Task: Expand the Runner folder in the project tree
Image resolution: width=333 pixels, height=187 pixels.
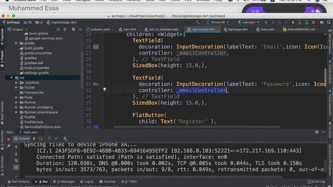Action: click(x=16, y=102)
